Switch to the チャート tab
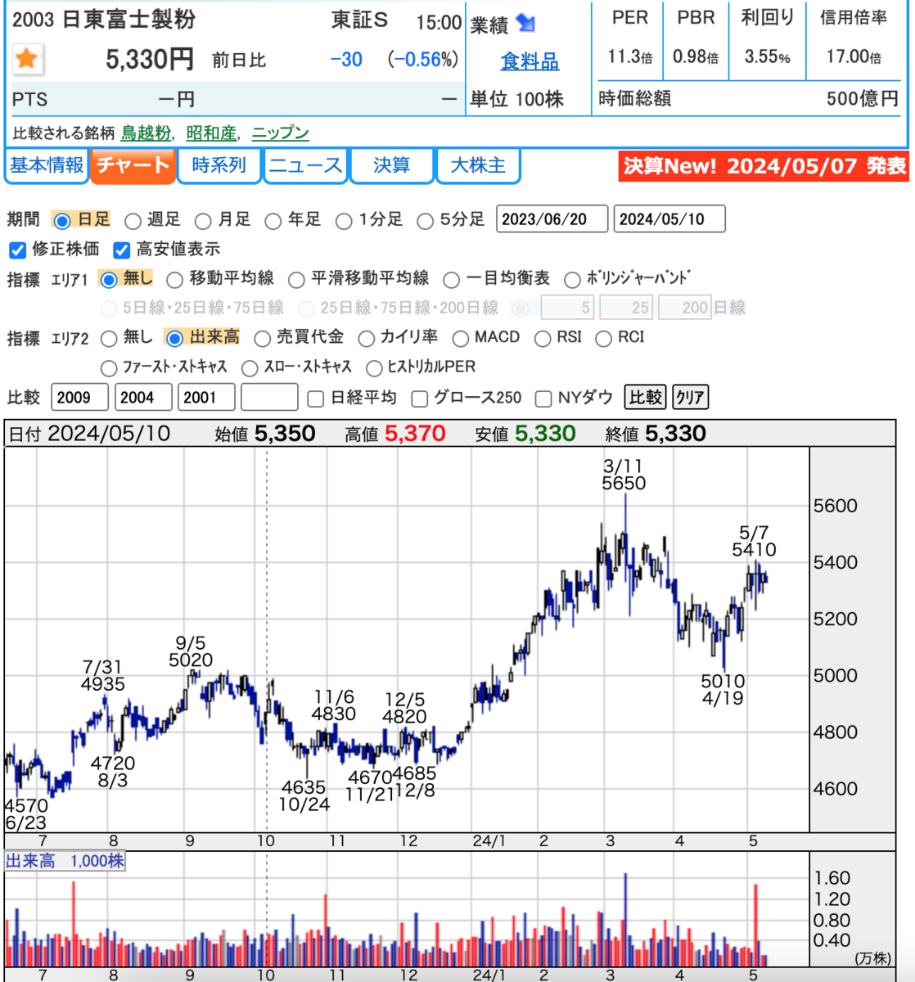 pos(133,165)
